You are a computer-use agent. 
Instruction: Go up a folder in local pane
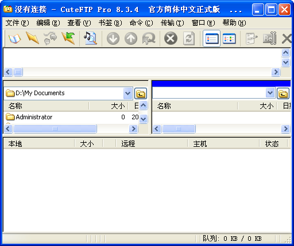[x=141, y=93]
